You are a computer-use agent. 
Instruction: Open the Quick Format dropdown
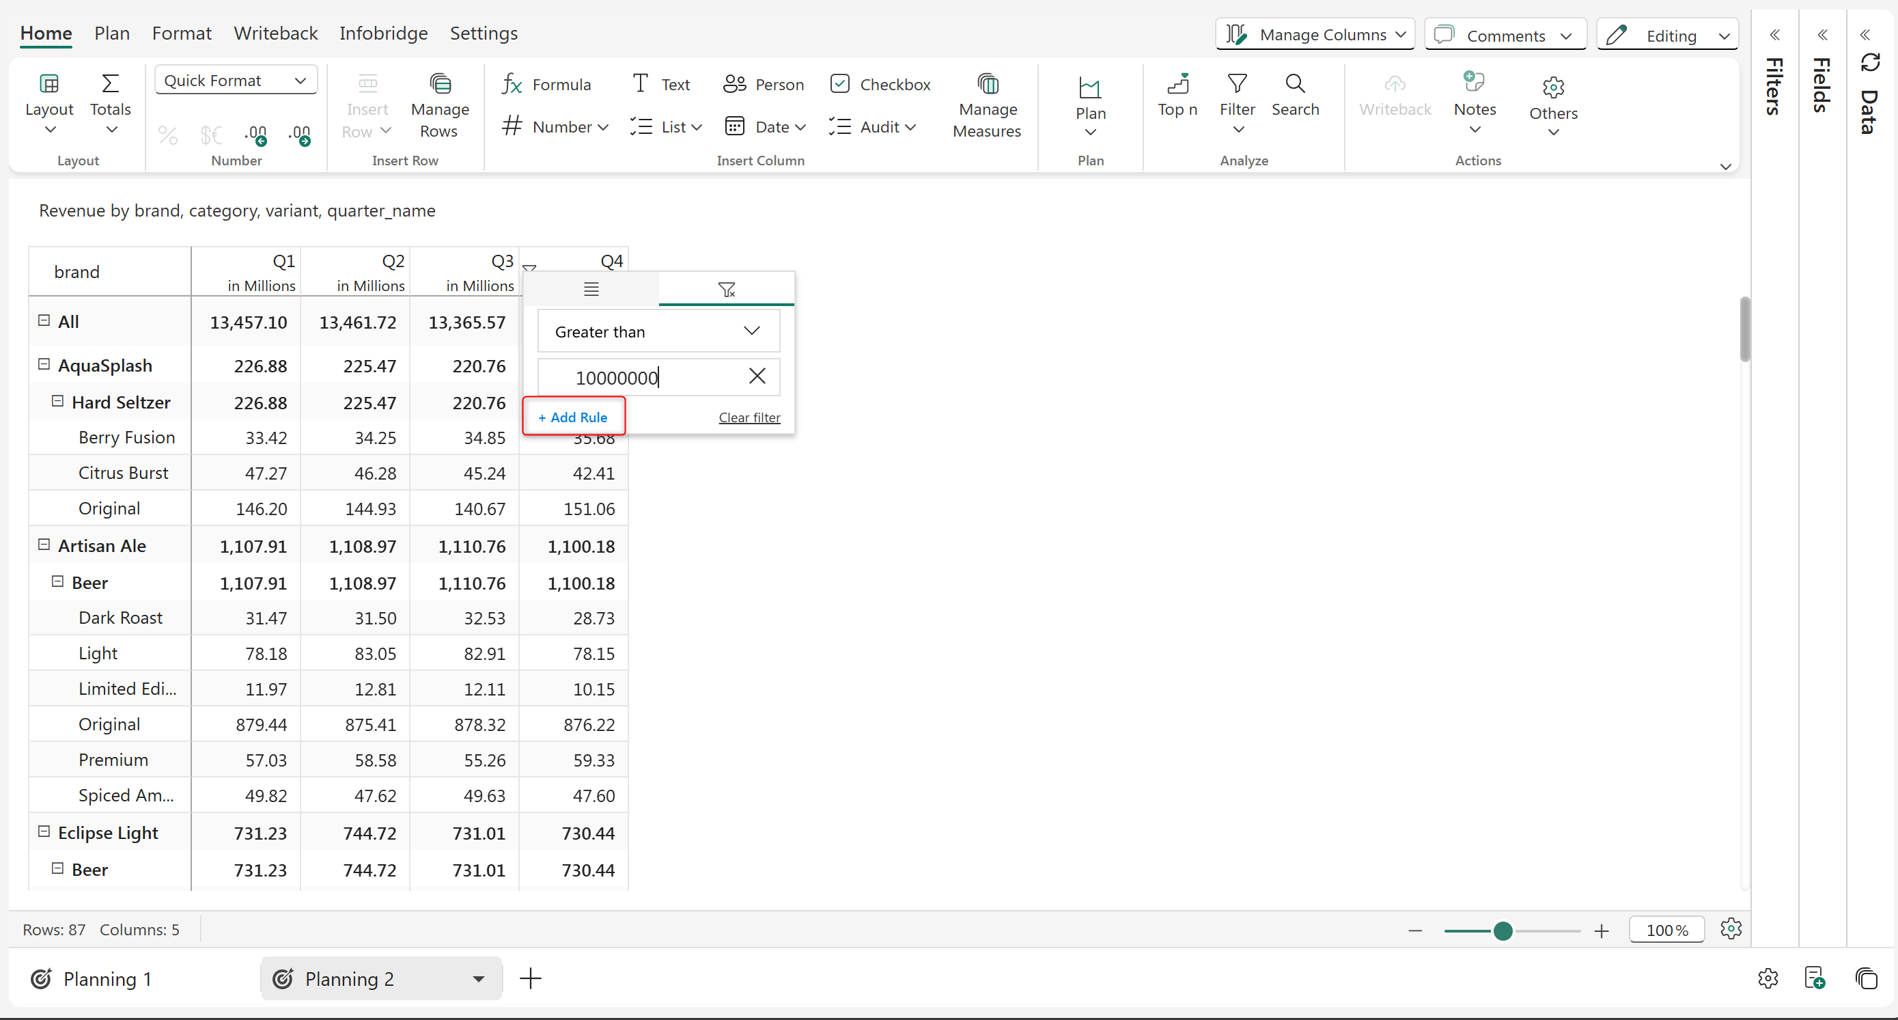point(235,81)
